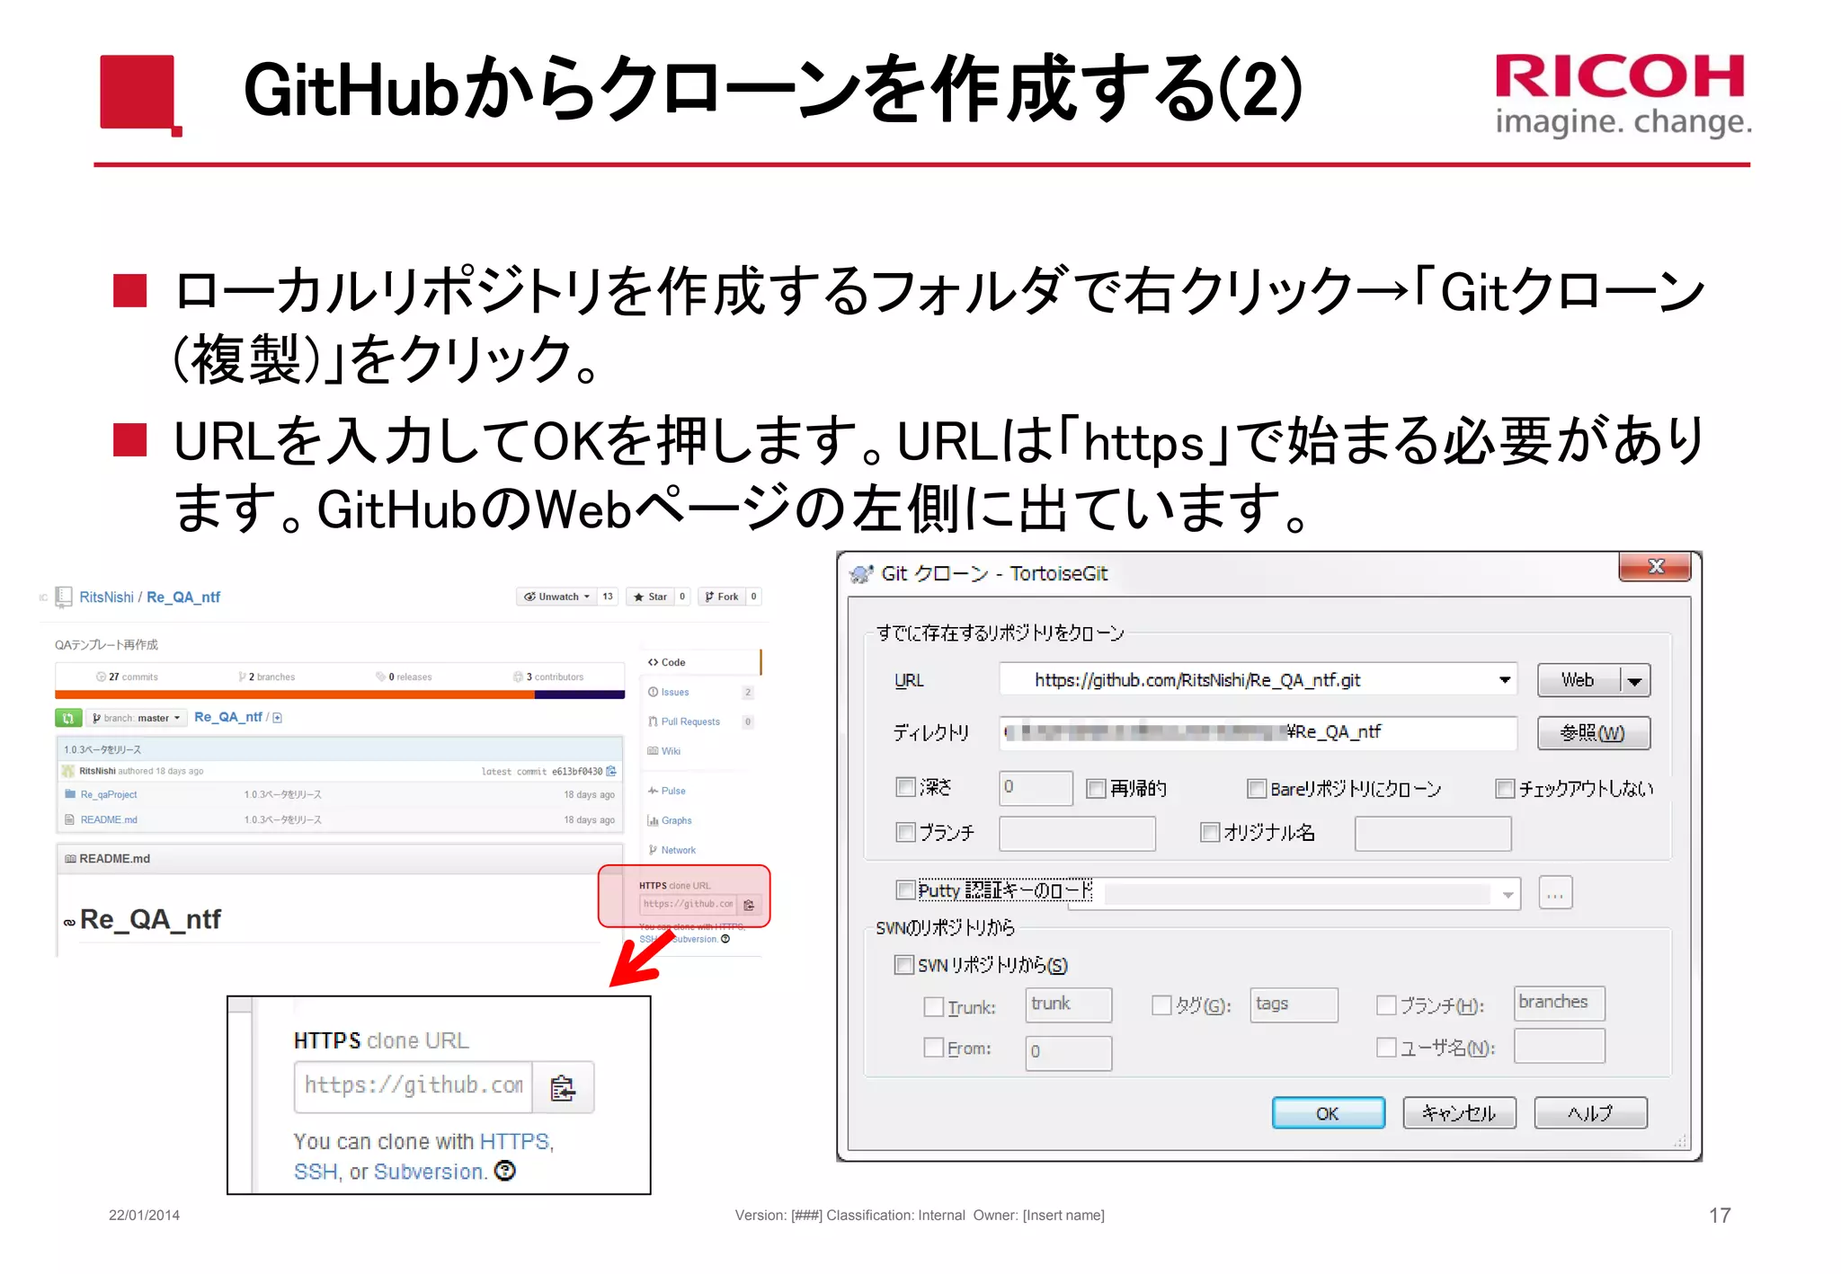This screenshot has height=1274, width=1841.
Task: Open the Pull Requests tab
Action: pyautogui.click(x=684, y=721)
